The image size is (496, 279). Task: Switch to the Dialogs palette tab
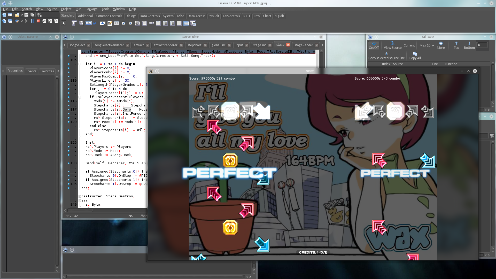131,16
